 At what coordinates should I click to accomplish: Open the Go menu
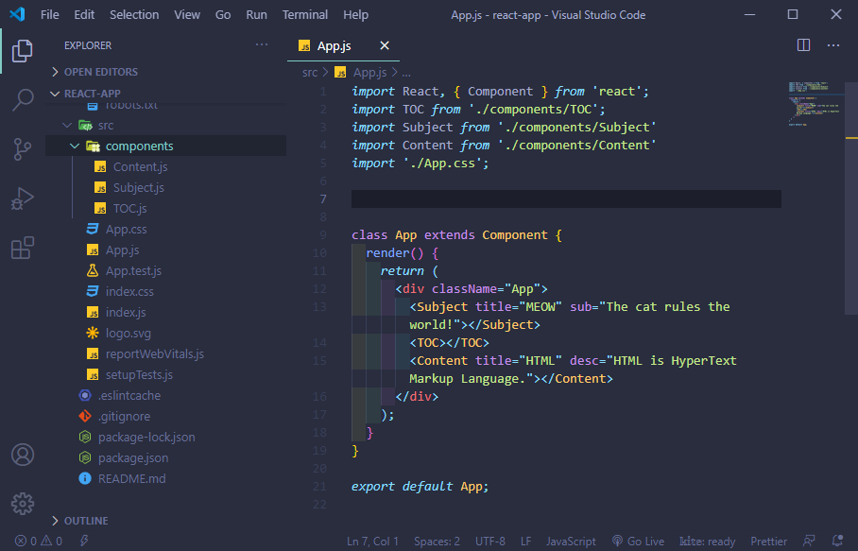pos(223,15)
